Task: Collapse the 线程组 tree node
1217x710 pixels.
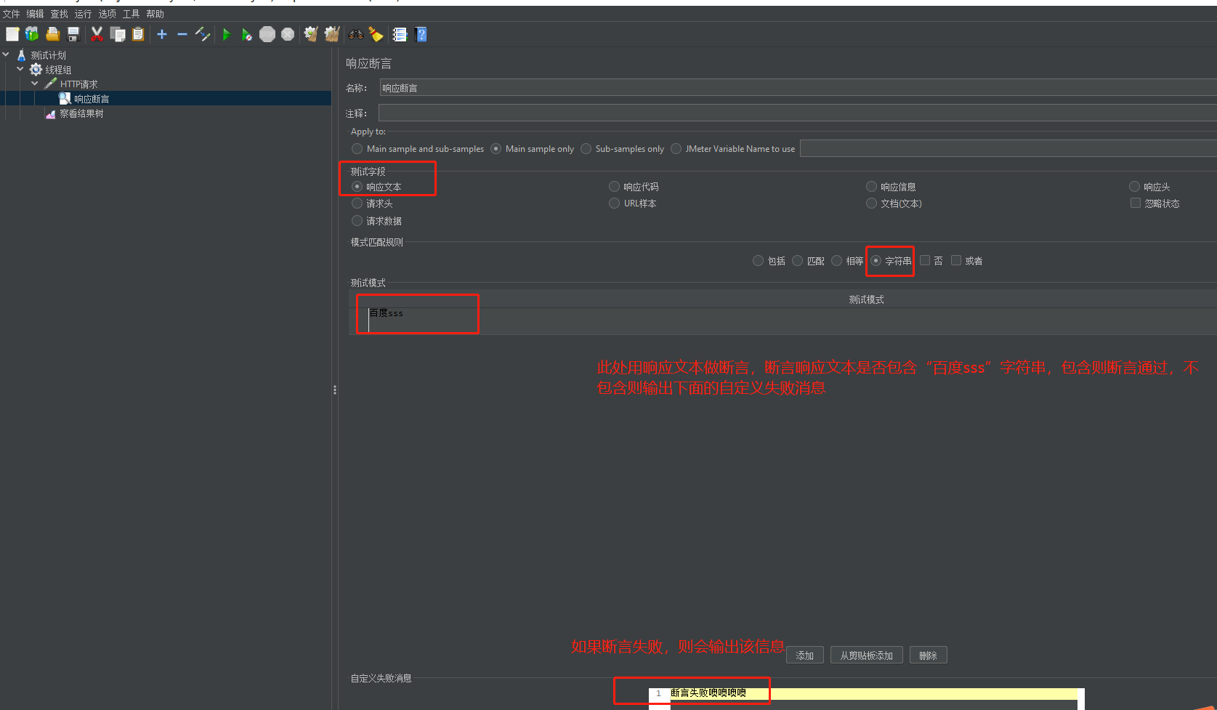Action: coord(20,69)
